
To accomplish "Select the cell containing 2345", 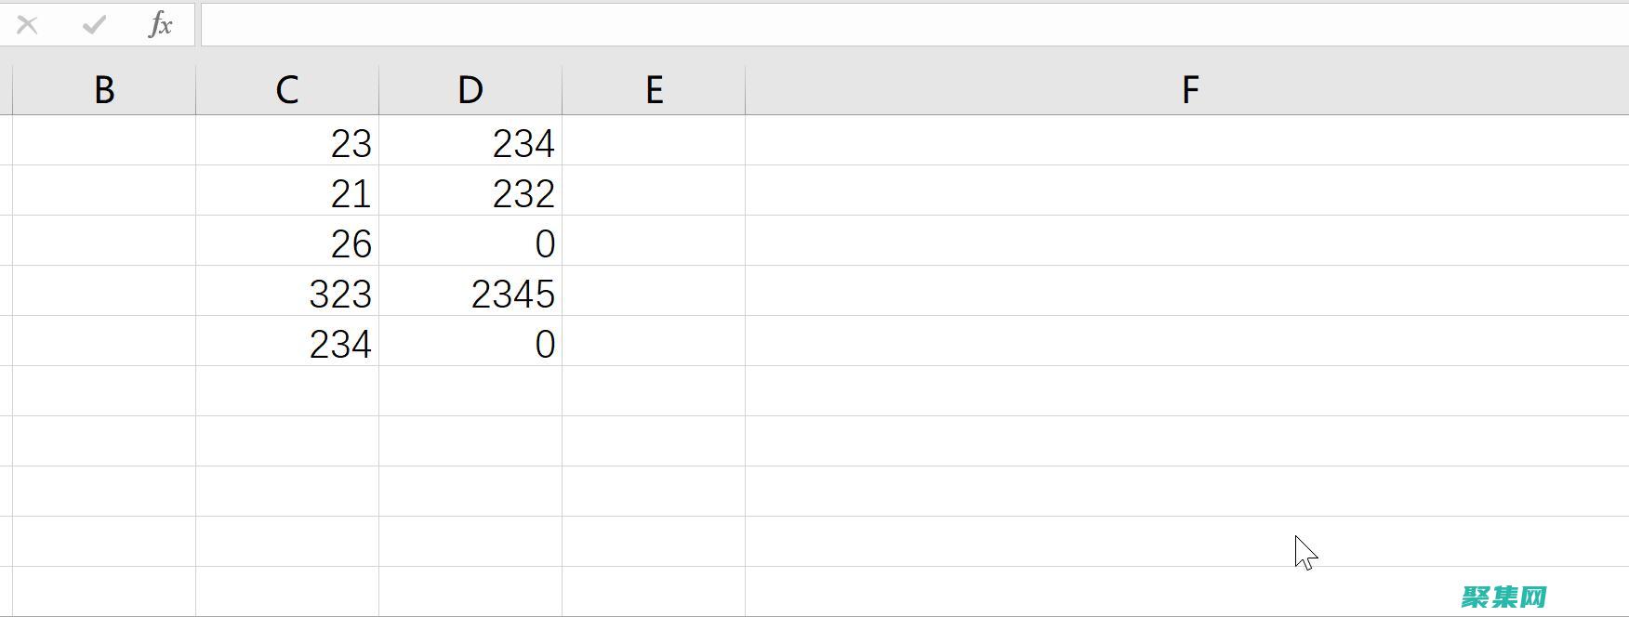I will point(470,292).
